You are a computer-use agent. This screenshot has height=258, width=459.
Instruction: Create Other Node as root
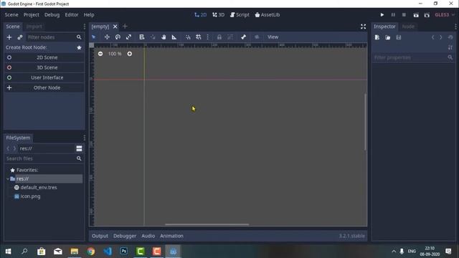pyautogui.click(x=44, y=87)
